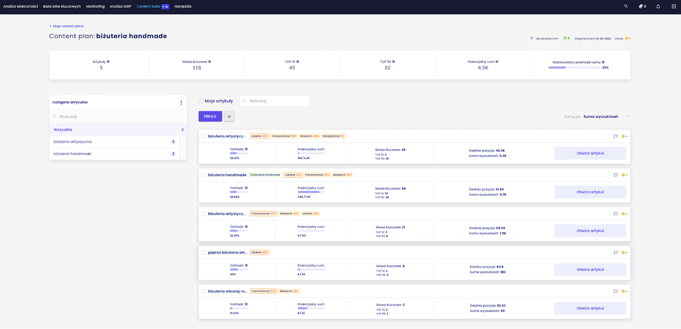Open comment icon on piękna biżuteria art... article
Screen dimensions: 681x329
(615, 252)
